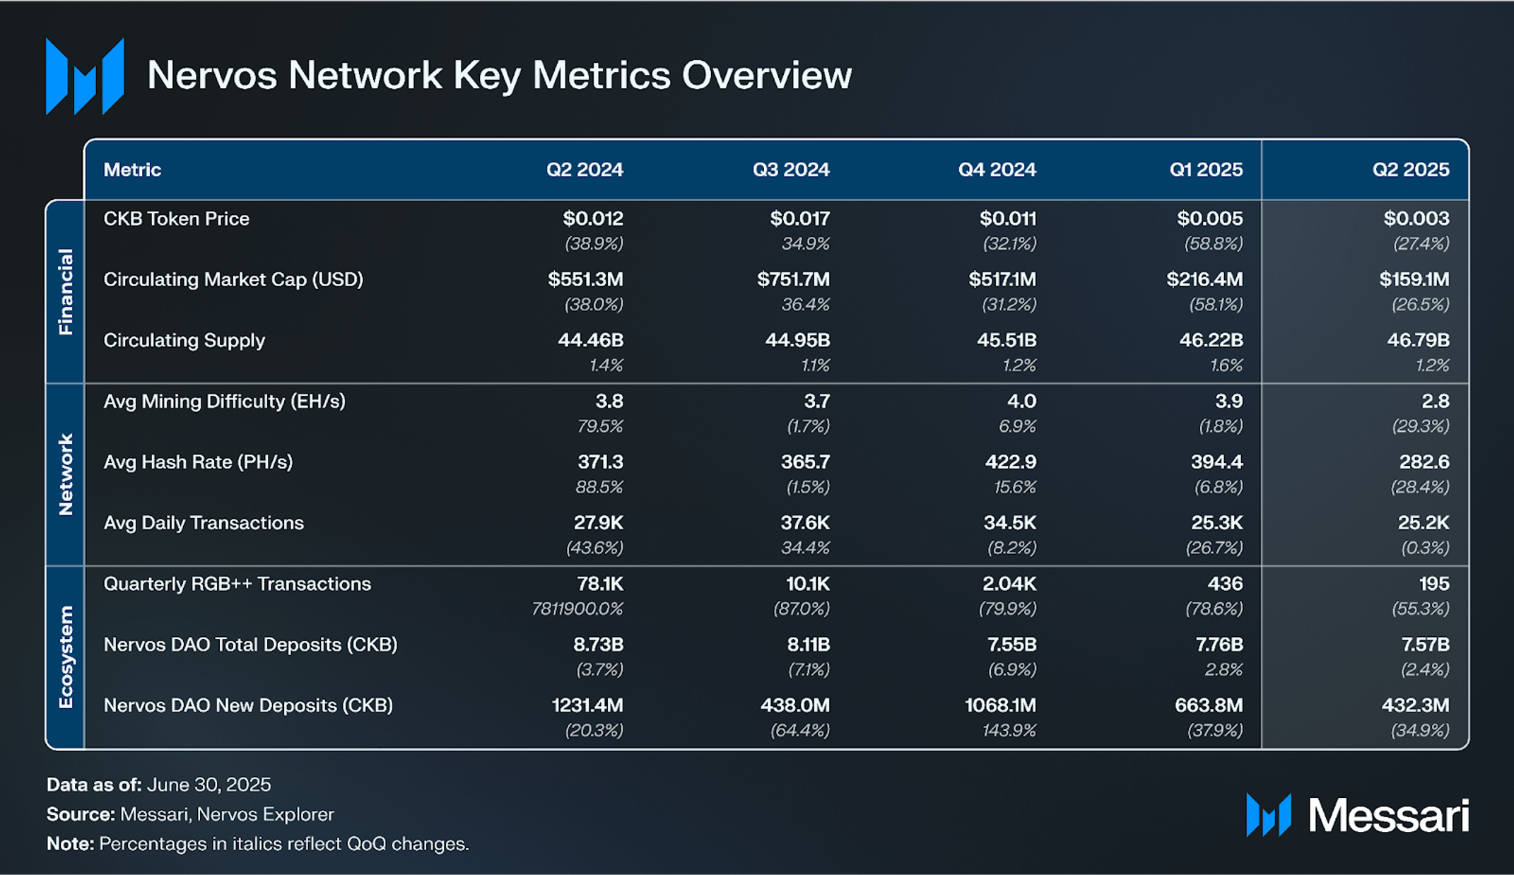Click the 'Q3 2024' column header

point(791,170)
